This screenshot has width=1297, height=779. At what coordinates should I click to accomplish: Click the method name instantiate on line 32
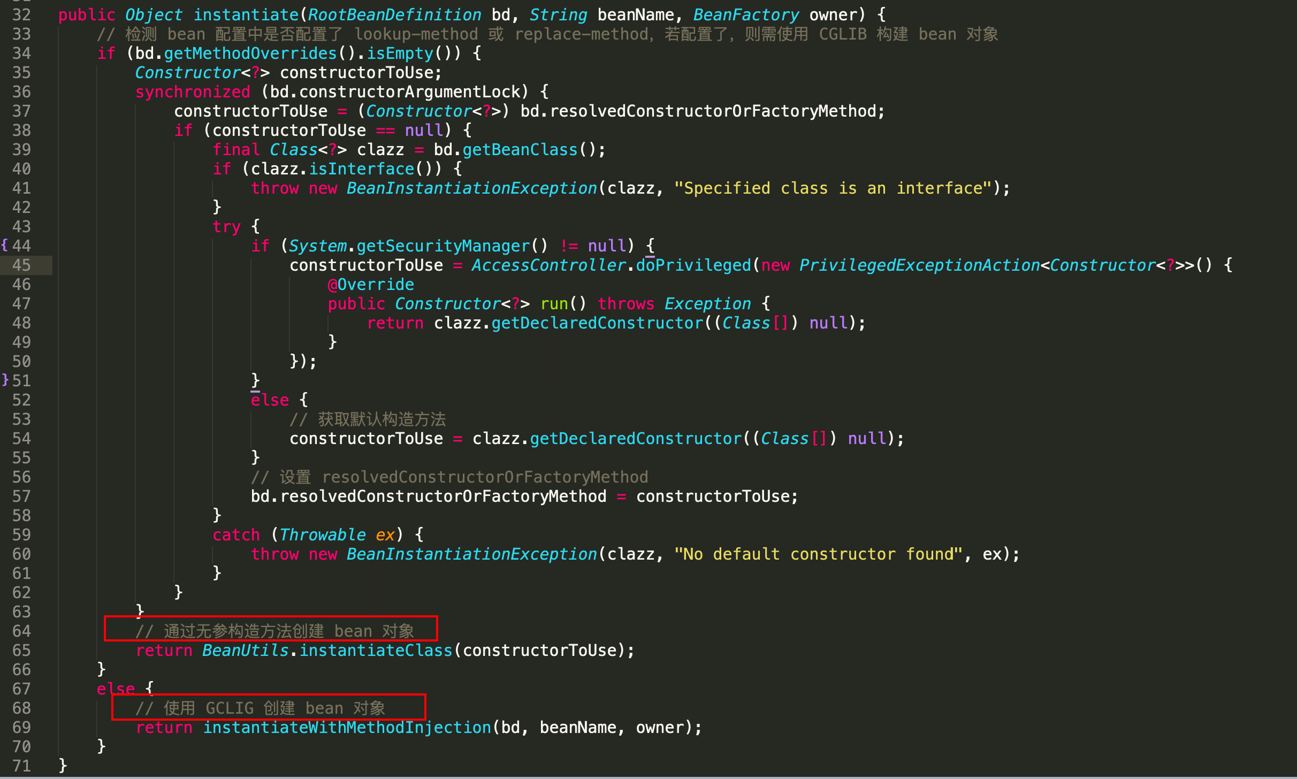coord(246,14)
